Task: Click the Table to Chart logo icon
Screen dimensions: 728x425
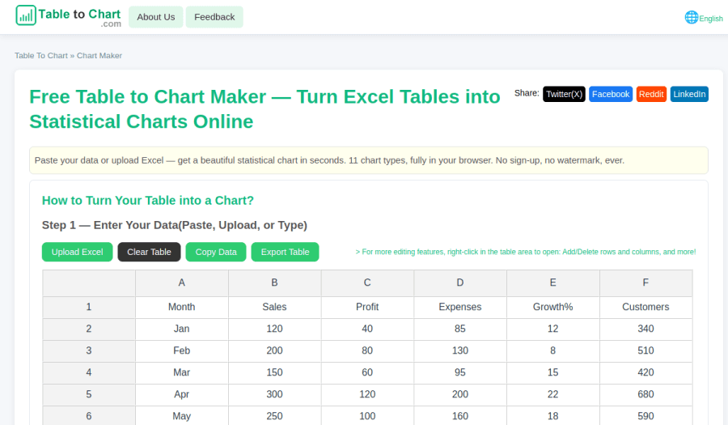Action: coord(26,15)
